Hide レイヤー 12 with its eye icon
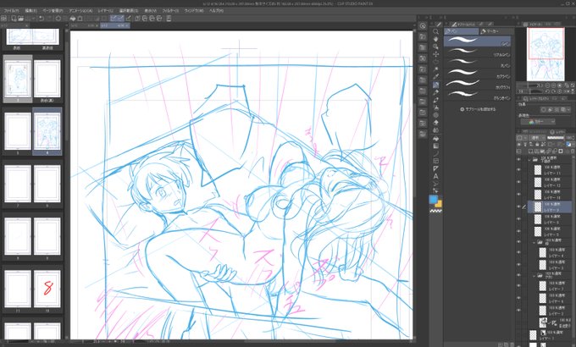Screen dimensions: 576x347 (518, 182)
